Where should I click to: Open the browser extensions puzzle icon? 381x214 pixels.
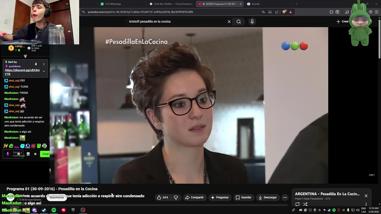(x=331, y=12)
